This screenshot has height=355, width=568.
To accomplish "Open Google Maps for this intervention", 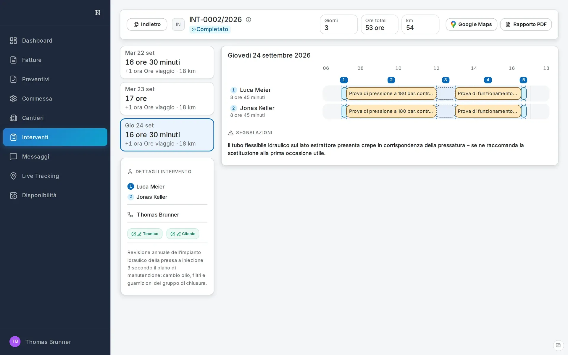I will pos(471,24).
